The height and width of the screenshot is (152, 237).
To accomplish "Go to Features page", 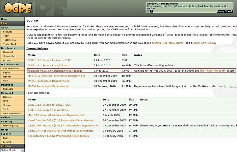I will coord(8,32).
